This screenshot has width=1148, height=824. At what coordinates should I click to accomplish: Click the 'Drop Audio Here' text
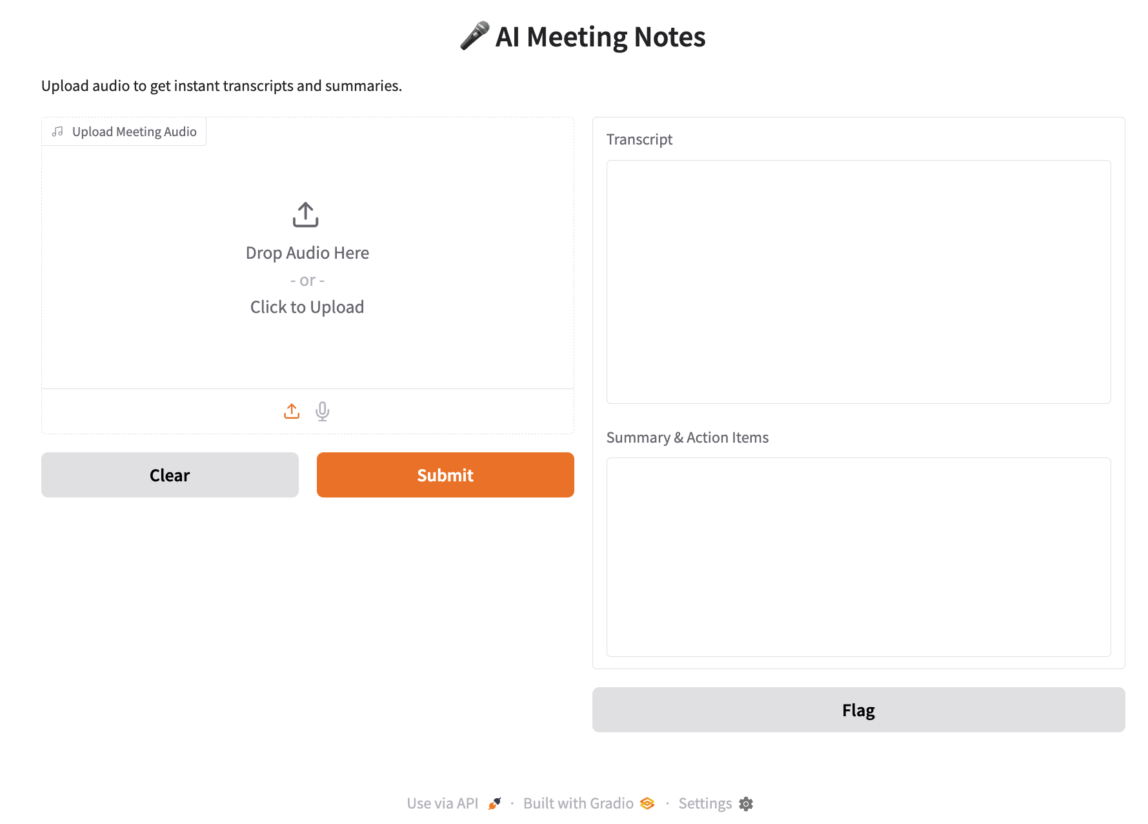pyautogui.click(x=307, y=253)
